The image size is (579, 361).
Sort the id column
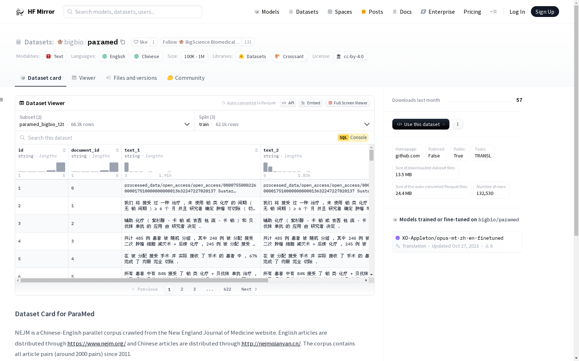[64, 150]
